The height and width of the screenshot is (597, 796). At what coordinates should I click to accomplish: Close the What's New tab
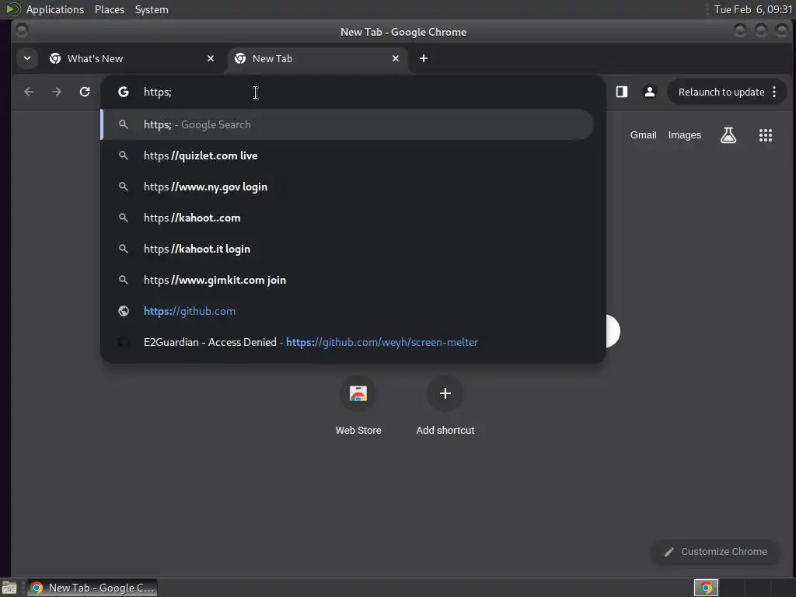210,58
